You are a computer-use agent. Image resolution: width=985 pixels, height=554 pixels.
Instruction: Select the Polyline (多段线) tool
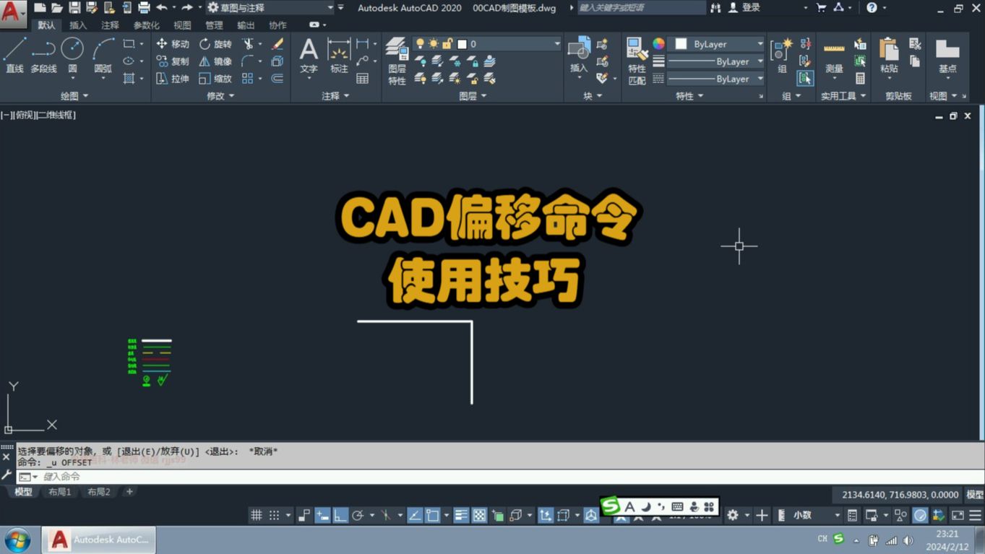point(43,56)
